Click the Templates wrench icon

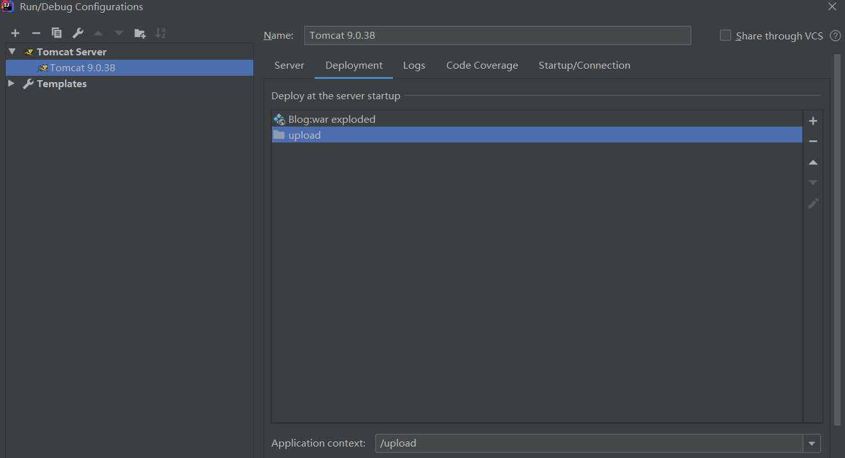click(x=28, y=84)
